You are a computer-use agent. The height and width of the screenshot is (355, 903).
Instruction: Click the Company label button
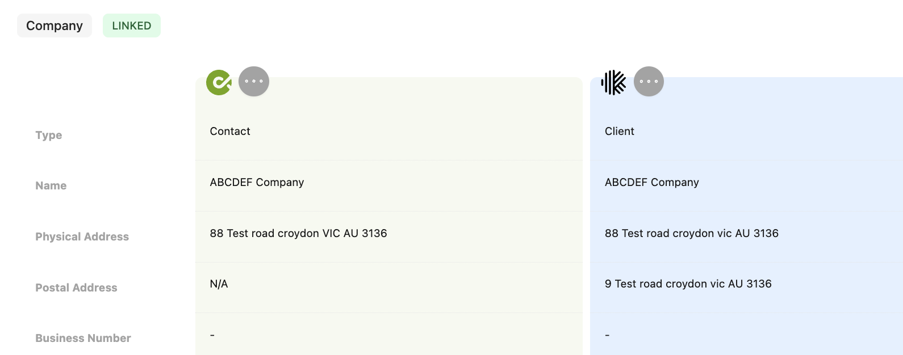coord(55,26)
